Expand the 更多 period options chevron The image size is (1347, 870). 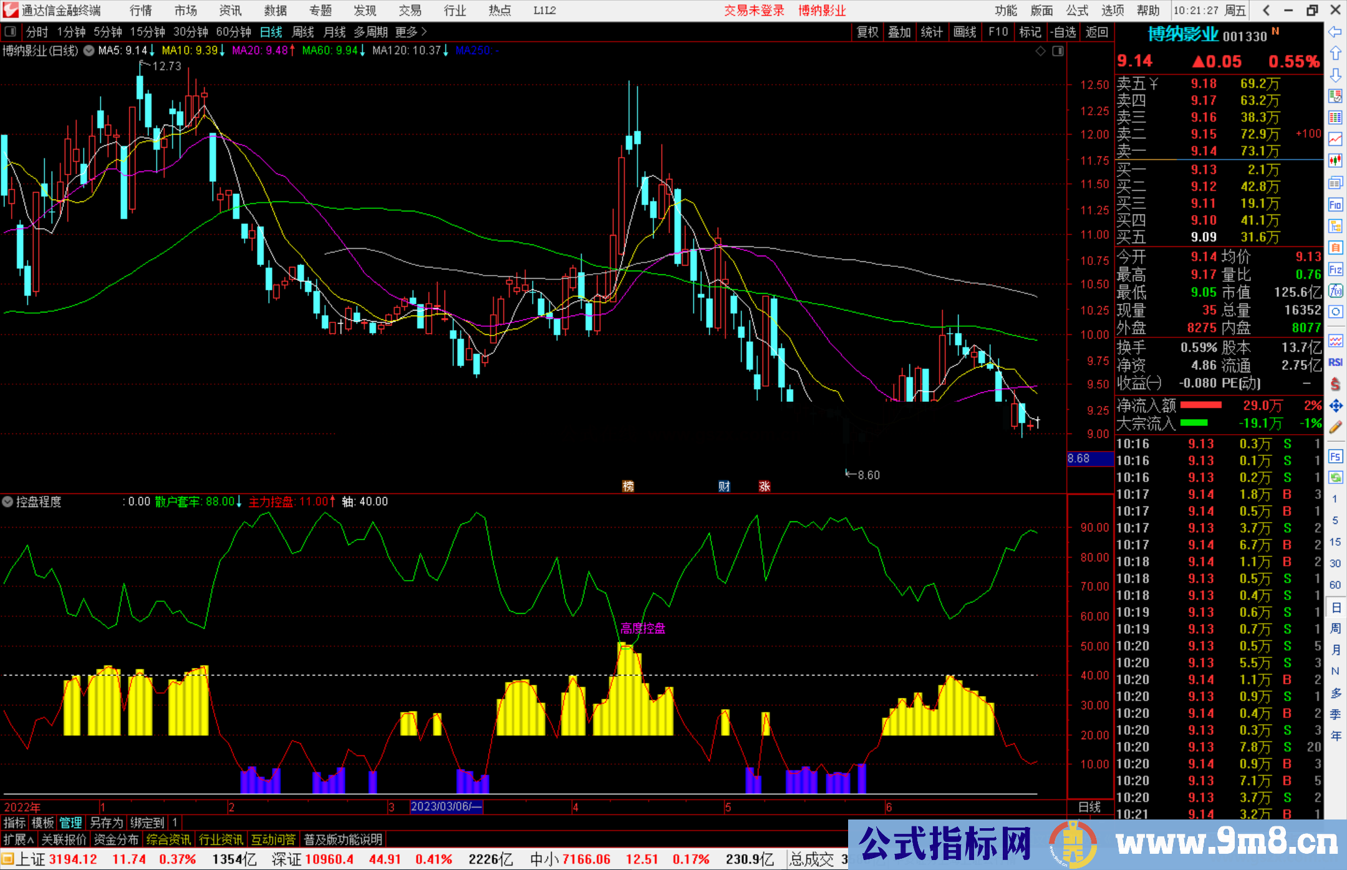(x=424, y=32)
